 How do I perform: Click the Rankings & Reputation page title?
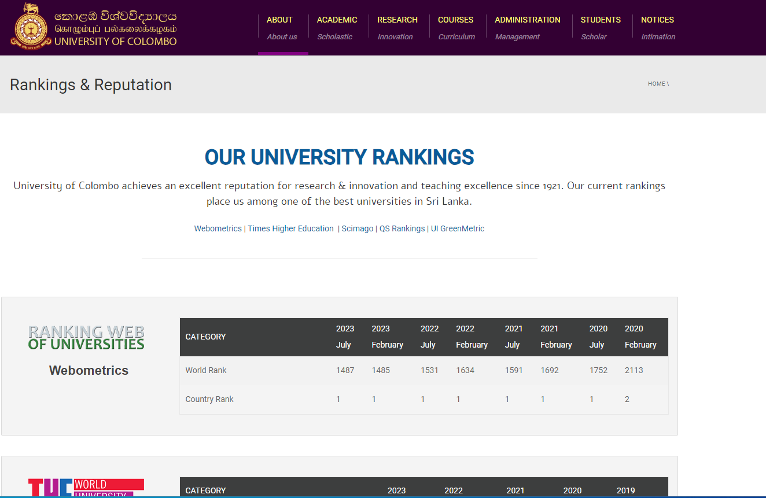point(91,84)
